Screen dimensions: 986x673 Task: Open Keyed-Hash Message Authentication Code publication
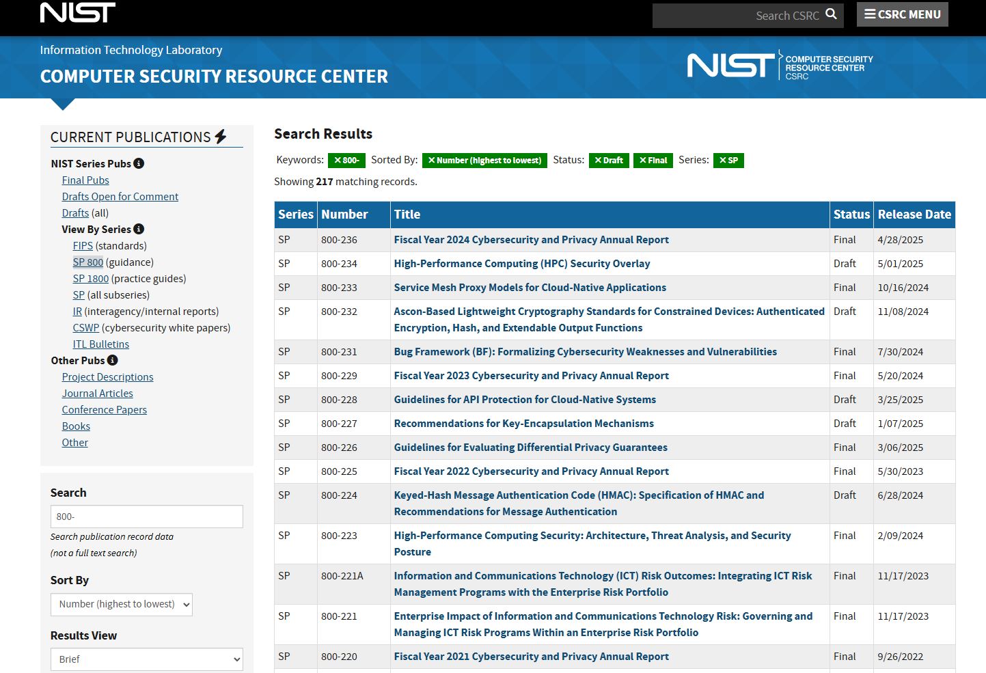tap(579, 504)
